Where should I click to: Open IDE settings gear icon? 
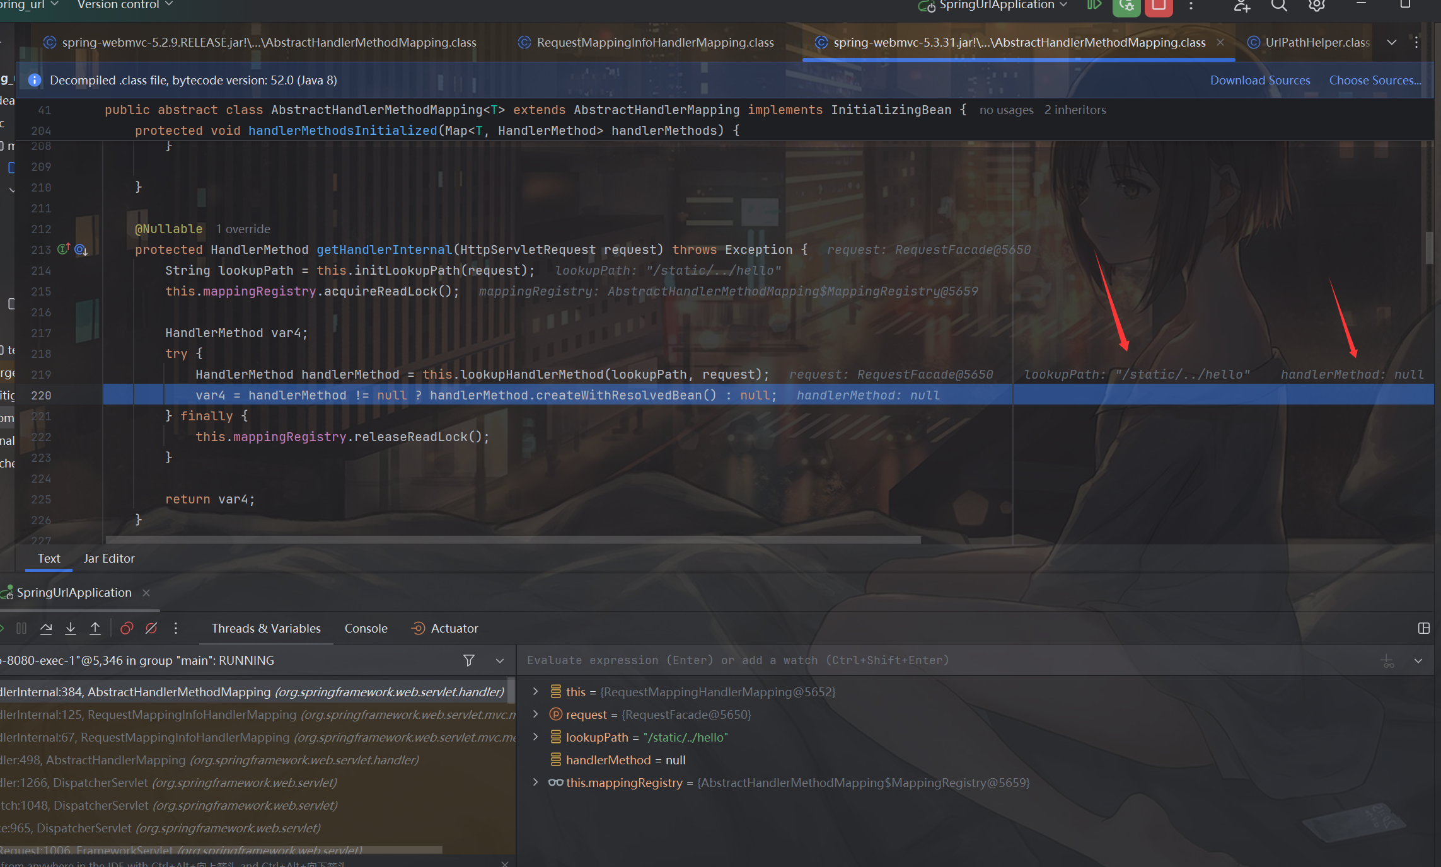point(1316,6)
